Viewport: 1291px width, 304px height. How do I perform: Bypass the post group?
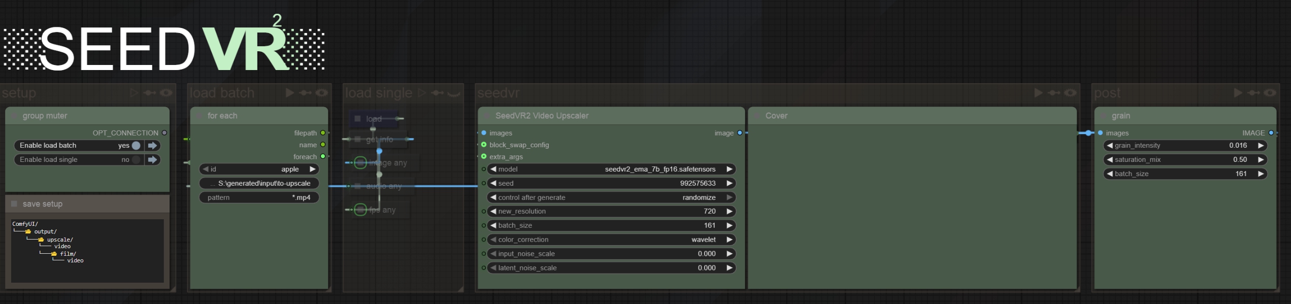[1254, 93]
